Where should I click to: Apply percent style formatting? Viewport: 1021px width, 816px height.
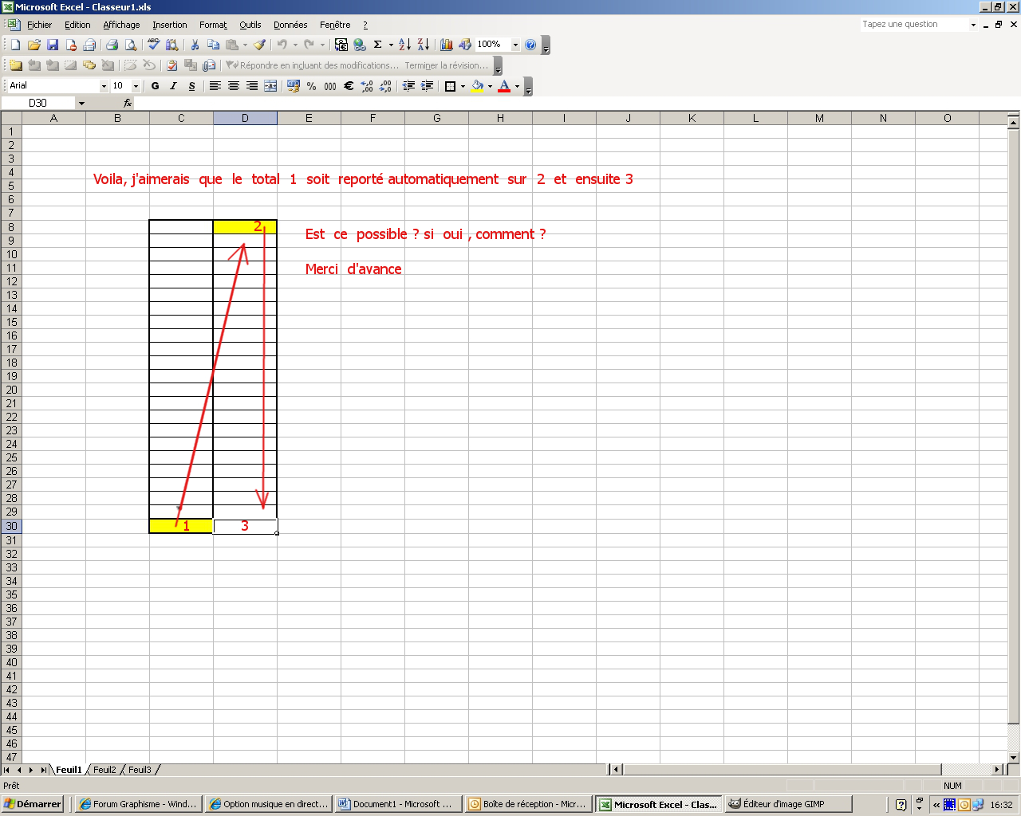click(311, 86)
